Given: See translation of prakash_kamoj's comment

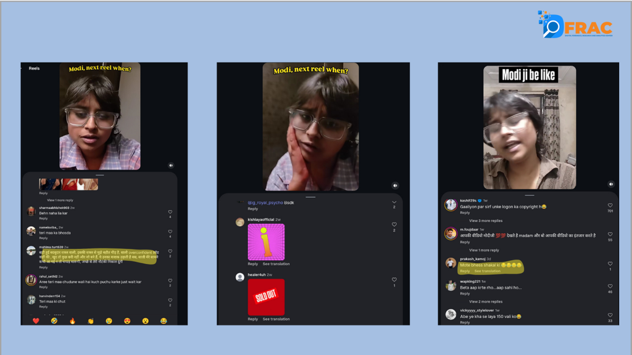Looking at the screenshot, I should click(x=488, y=271).
